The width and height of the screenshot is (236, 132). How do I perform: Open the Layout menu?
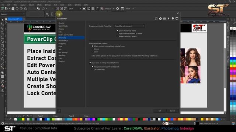coord(23,5)
